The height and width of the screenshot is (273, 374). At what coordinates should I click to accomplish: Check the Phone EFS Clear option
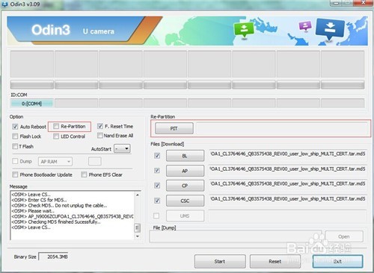(84, 175)
